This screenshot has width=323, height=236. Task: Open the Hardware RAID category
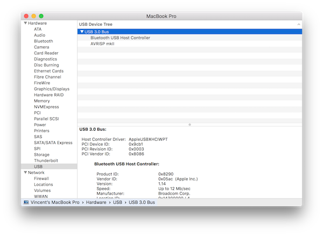point(49,95)
